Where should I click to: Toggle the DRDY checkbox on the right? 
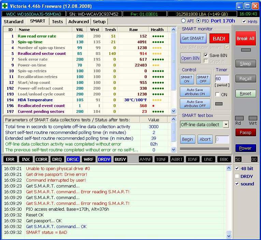click(237, 176)
